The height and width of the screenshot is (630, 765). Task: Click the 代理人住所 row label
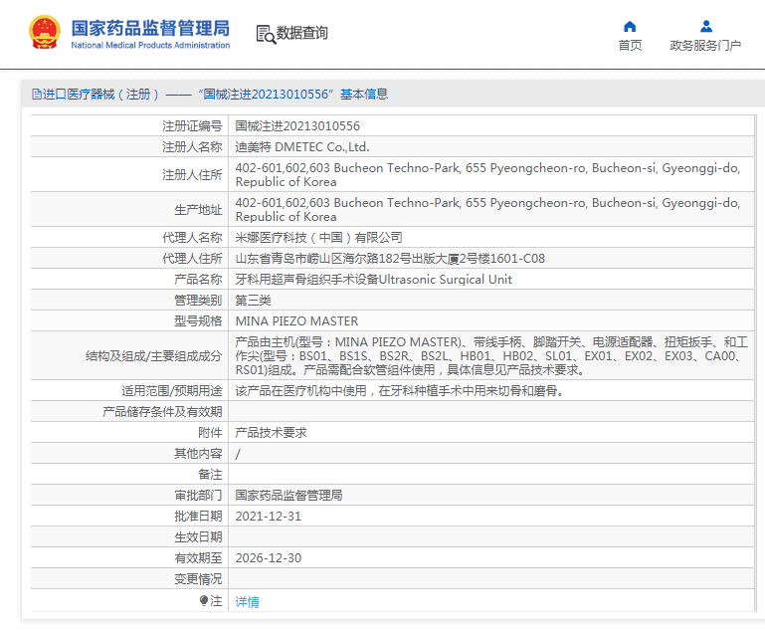coord(192,259)
